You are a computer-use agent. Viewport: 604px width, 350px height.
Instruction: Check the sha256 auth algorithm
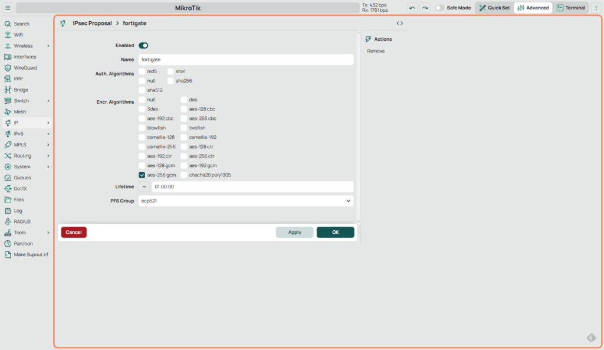(x=170, y=80)
